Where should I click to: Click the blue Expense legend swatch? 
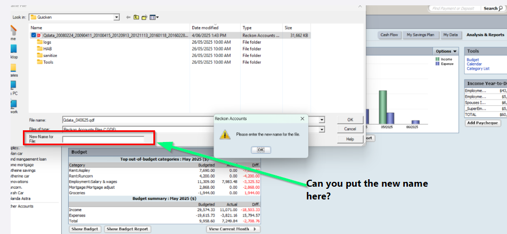[437, 64]
